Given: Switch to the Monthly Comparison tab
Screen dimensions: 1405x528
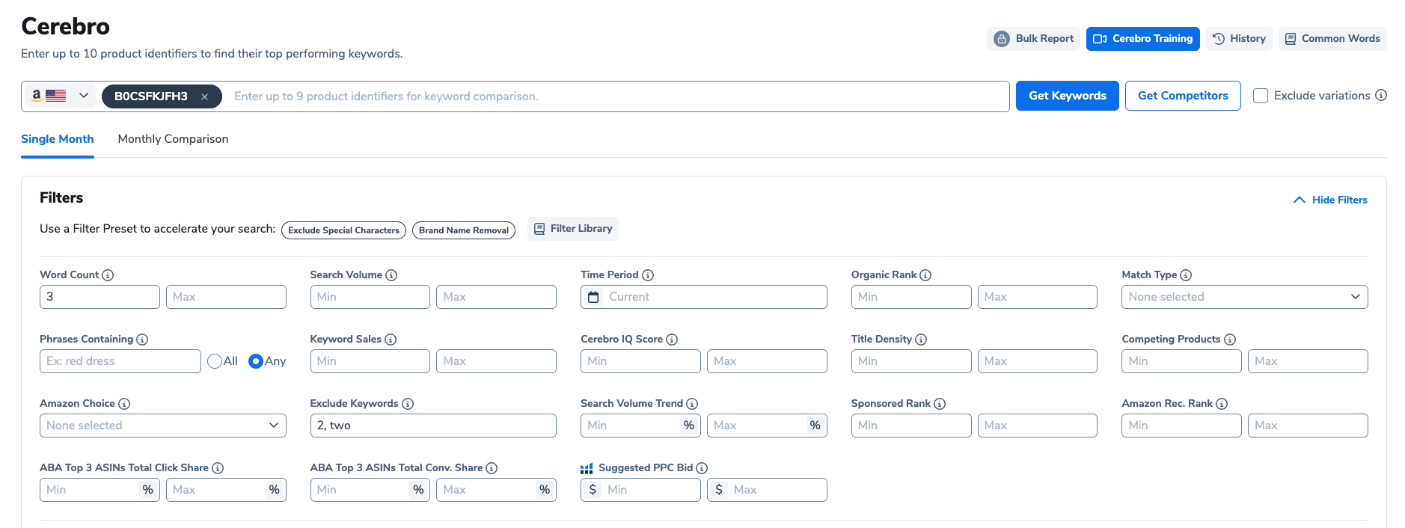Looking at the screenshot, I should click(x=173, y=139).
